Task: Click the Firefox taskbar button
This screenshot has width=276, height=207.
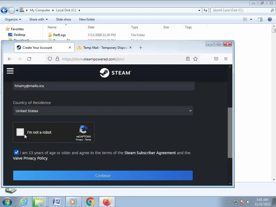Action: [107, 202]
